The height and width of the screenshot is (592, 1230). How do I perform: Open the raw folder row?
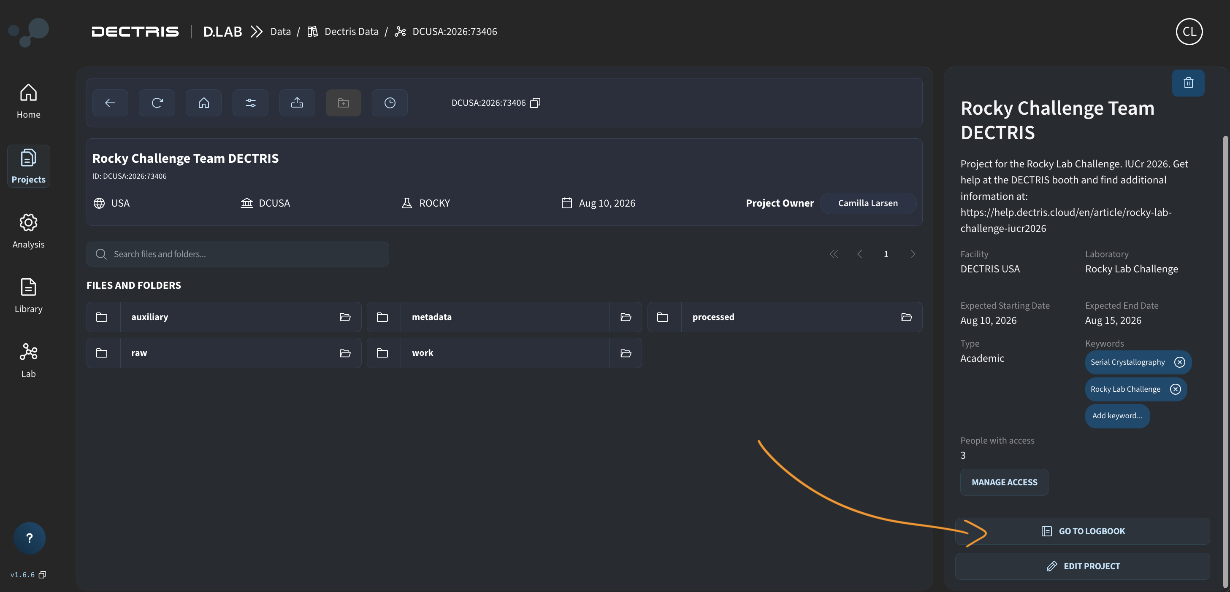(224, 353)
